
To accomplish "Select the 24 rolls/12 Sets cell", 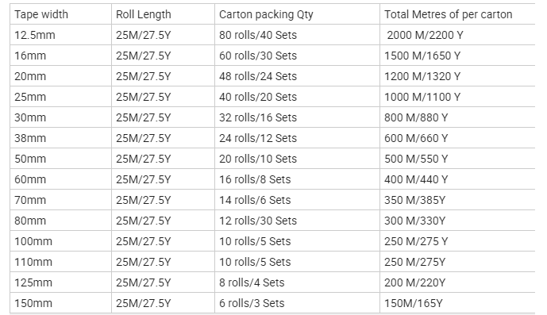I will coord(297,138).
